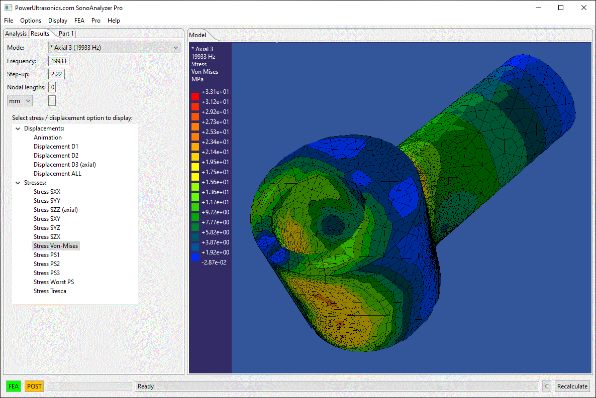596x398 pixels.
Task: Open the FEA menu
Action: click(x=79, y=21)
